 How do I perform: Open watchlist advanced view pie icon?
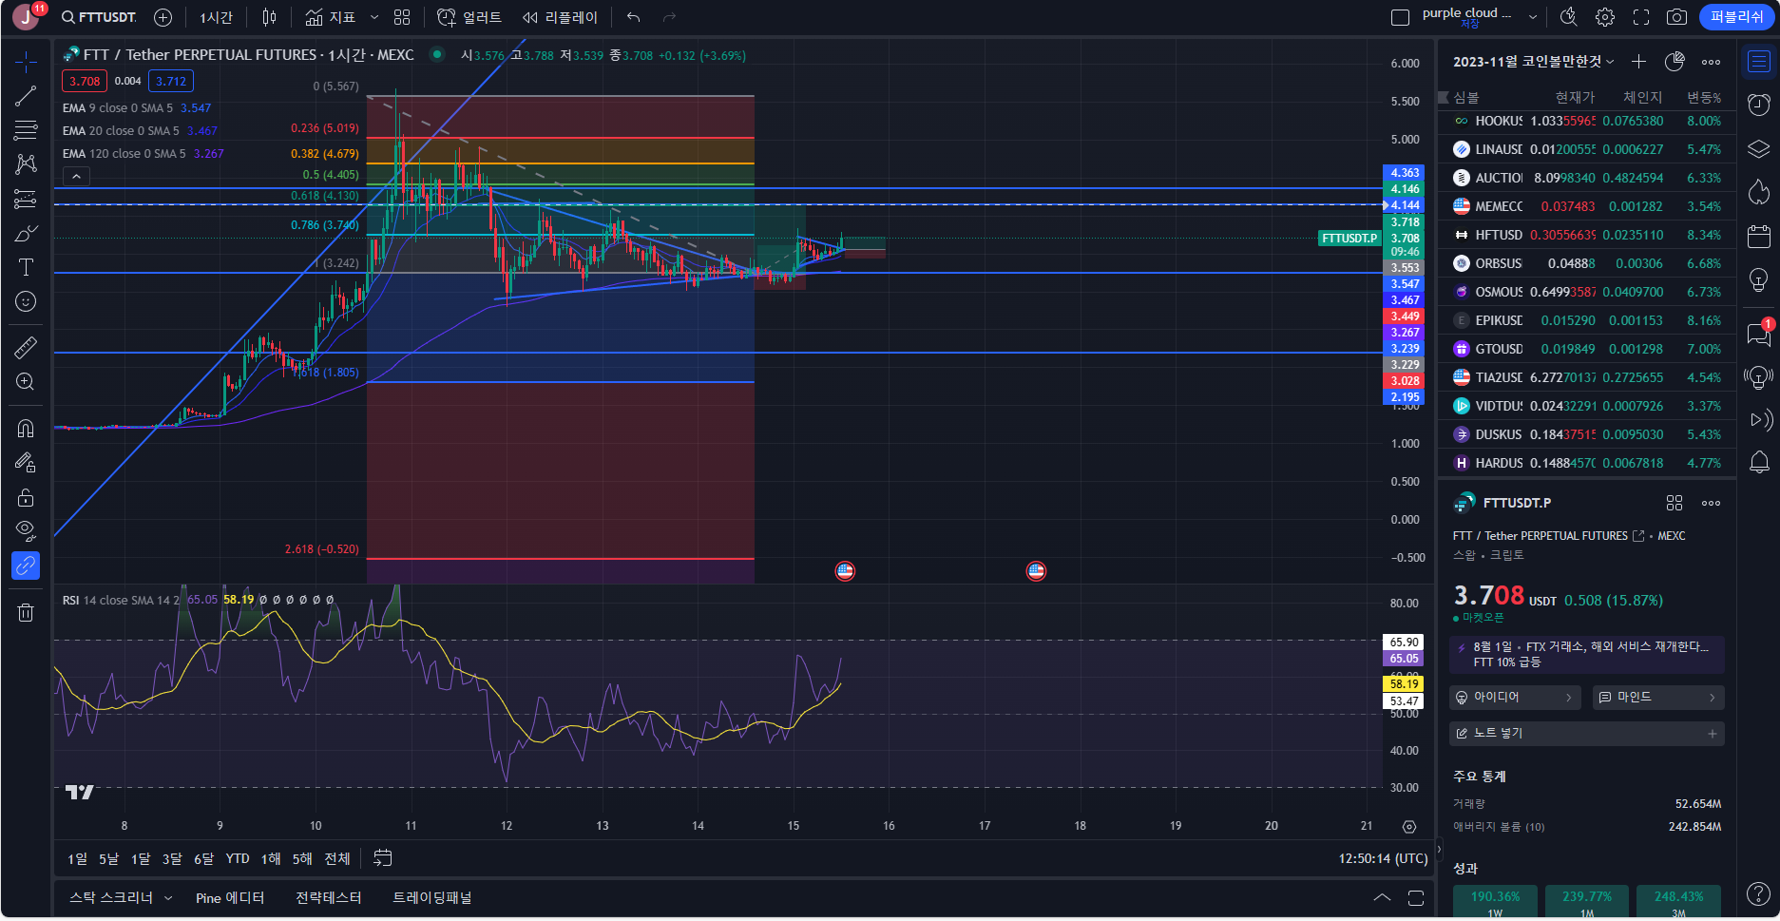pos(1675,62)
